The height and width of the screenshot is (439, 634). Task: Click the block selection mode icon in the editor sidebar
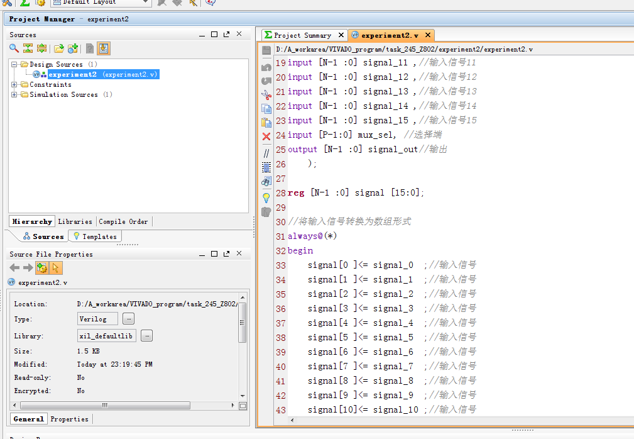[266, 167]
